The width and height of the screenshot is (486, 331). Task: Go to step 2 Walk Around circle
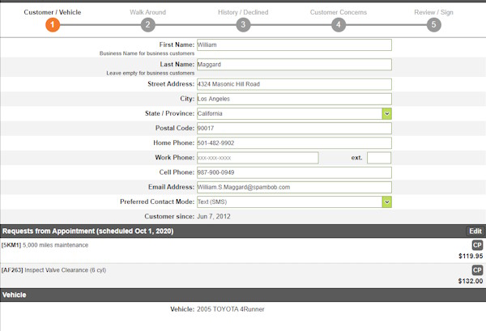click(147, 25)
